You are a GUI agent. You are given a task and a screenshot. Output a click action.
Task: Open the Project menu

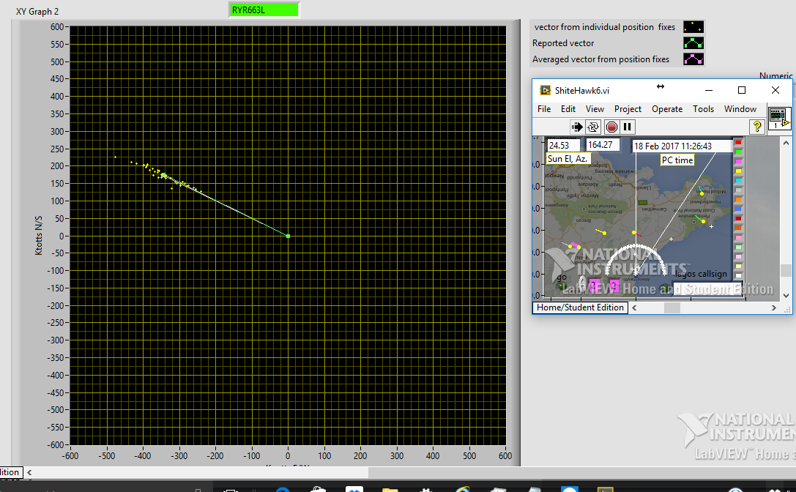[628, 109]
